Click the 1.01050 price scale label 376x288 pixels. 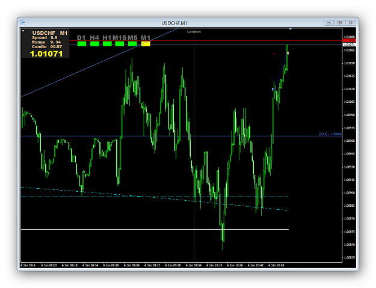[349, 63]
